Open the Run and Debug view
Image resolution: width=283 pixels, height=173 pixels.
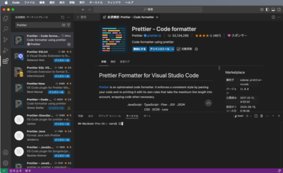pos(5,50)
